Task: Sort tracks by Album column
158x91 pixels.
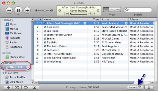Action: point(143,19)
